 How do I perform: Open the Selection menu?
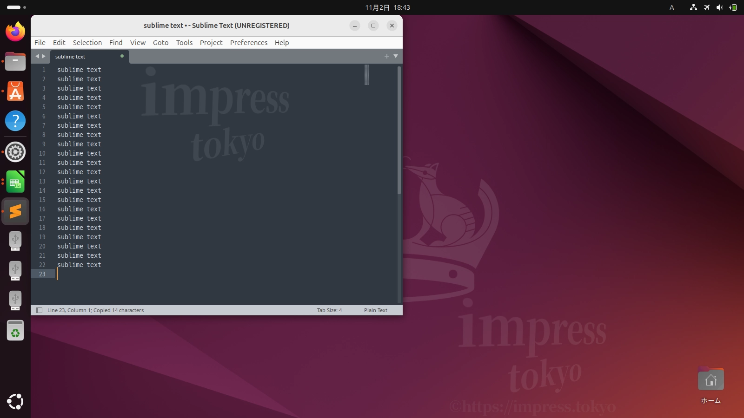[87, 43]
